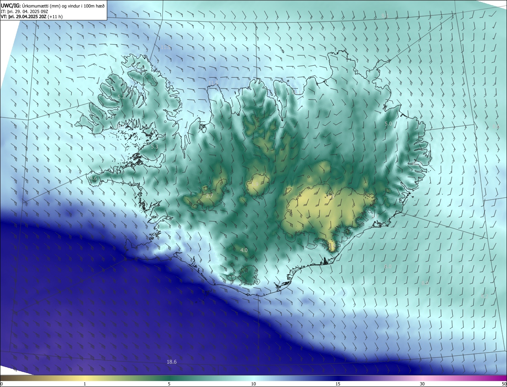Click the 5.0 value in east Iceland
Screen dimensions: 507x387
[x=388, y=124]
